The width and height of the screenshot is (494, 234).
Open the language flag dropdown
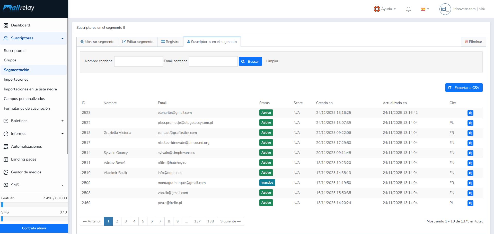(425, 9)
